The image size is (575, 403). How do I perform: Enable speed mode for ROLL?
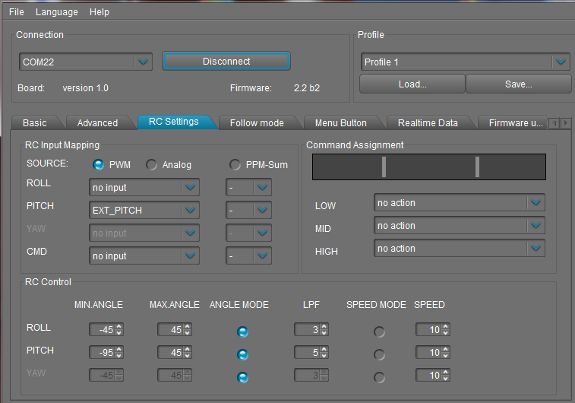(x=379, y=332)
